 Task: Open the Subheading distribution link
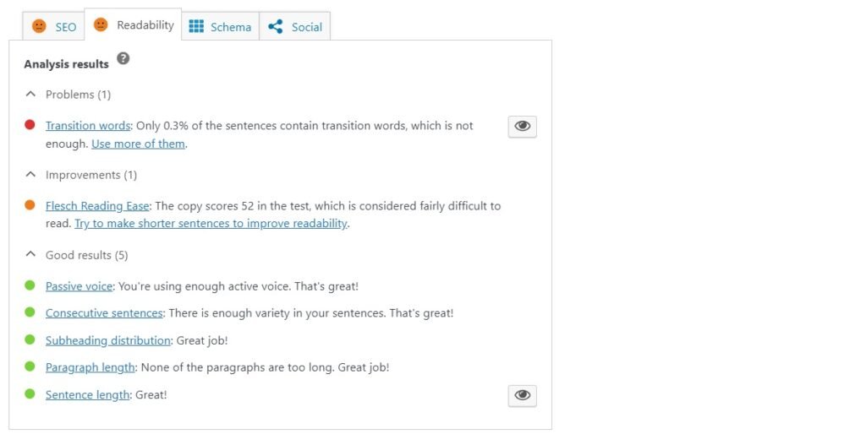click(108, 340)
